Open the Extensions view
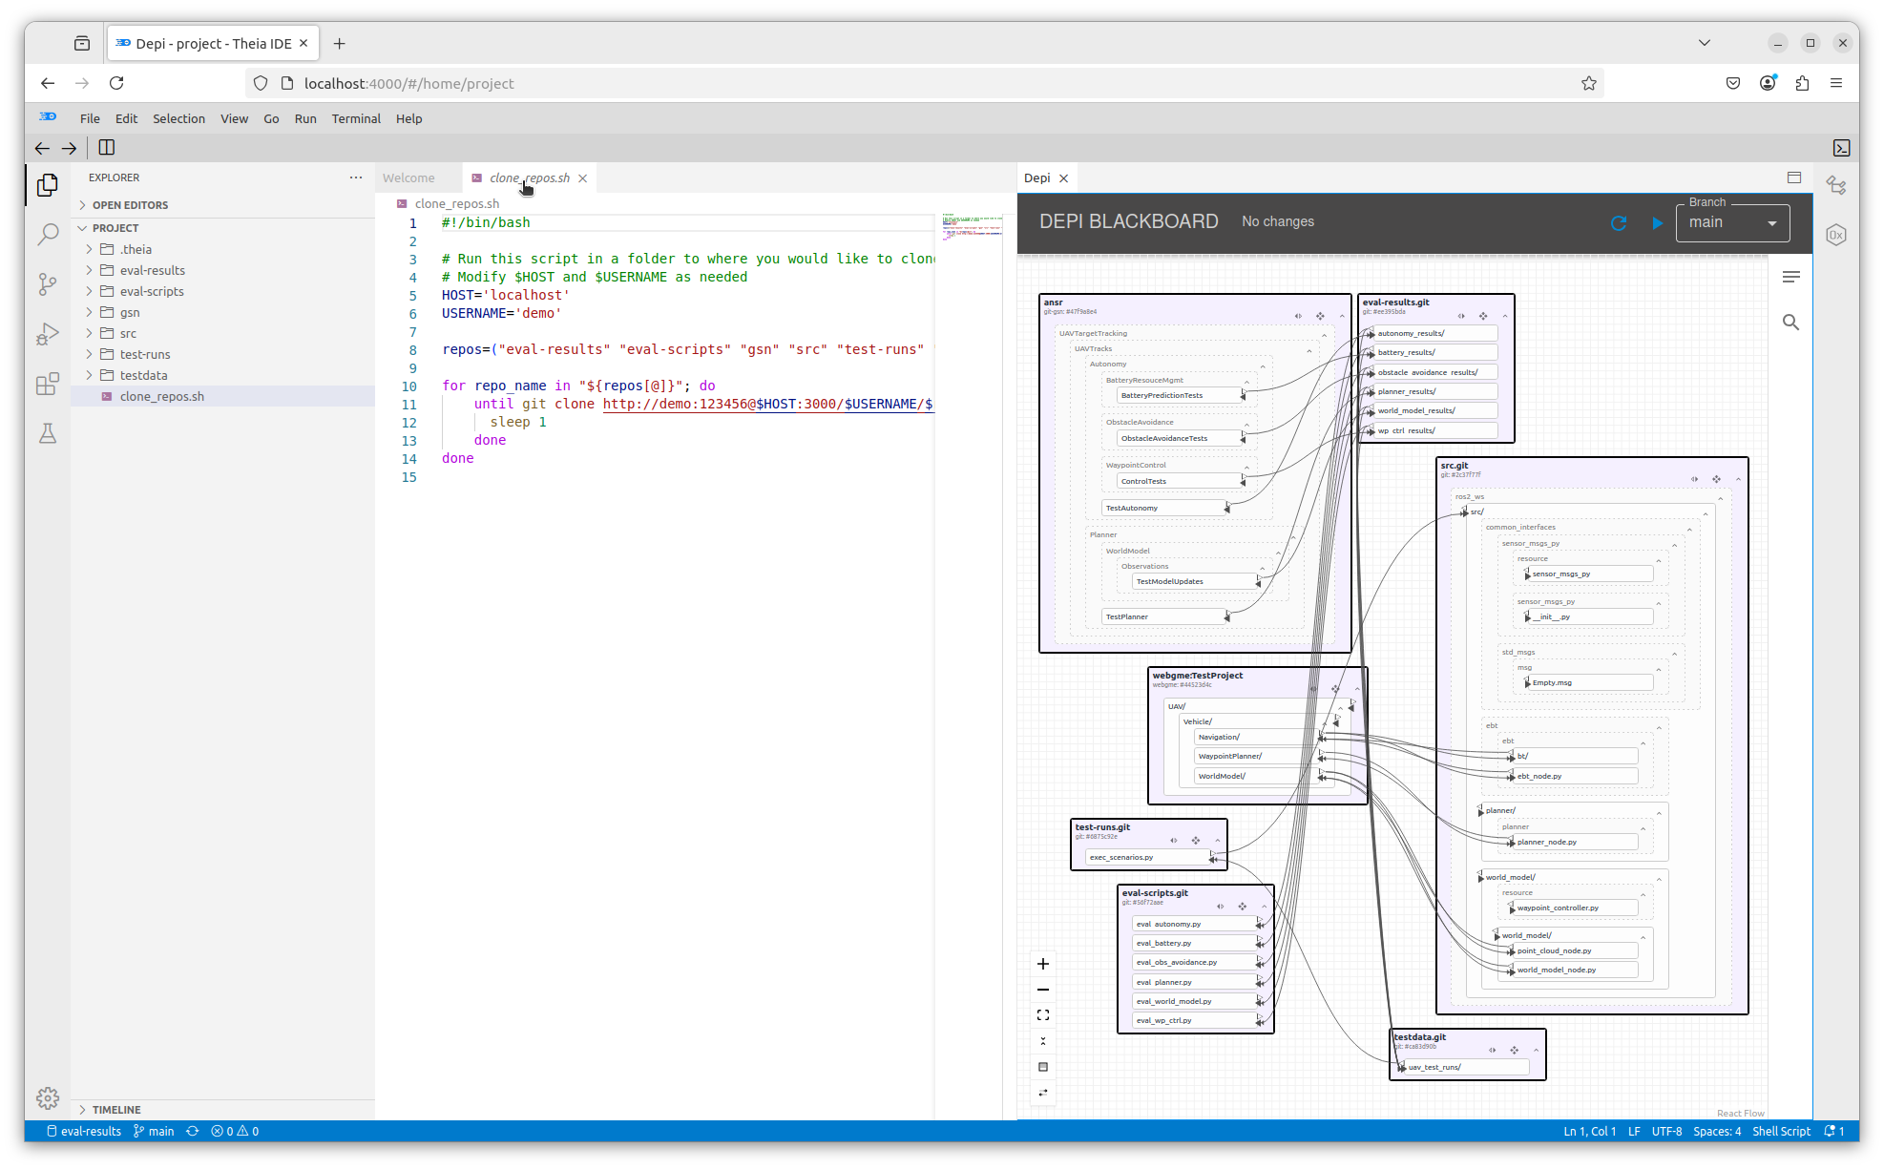 (48, 384)
